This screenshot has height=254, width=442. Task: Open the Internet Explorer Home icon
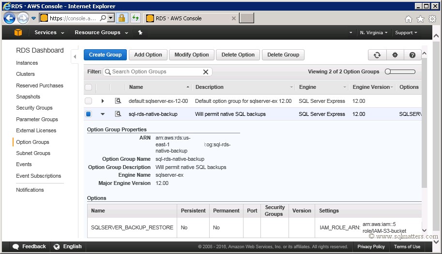click(x=408, y=19)
